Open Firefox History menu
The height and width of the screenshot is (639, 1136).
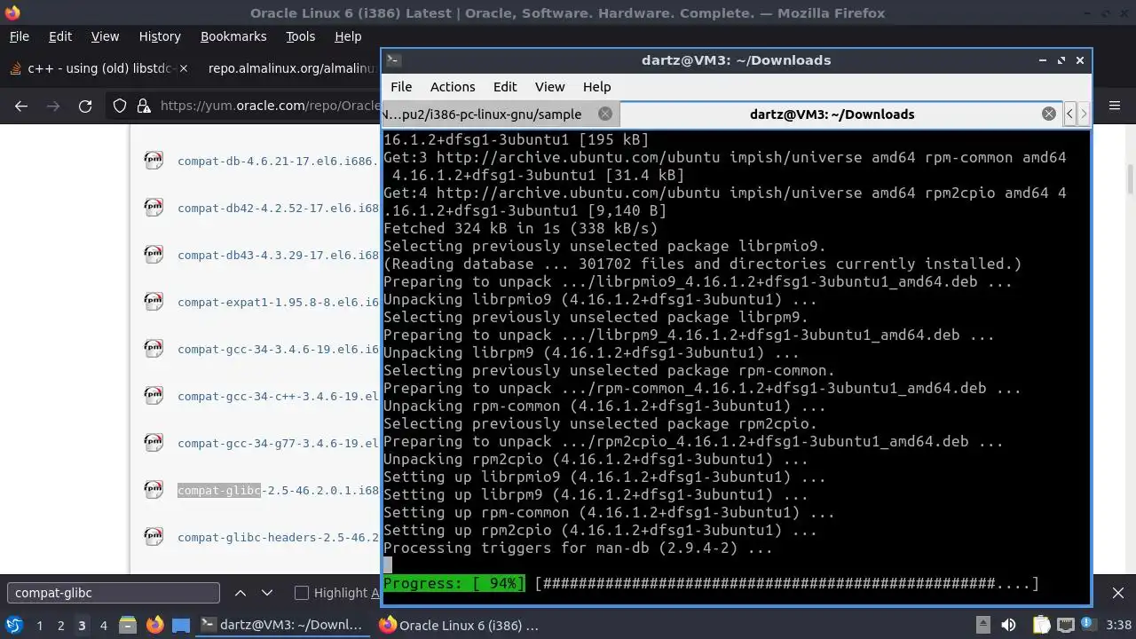160,36
